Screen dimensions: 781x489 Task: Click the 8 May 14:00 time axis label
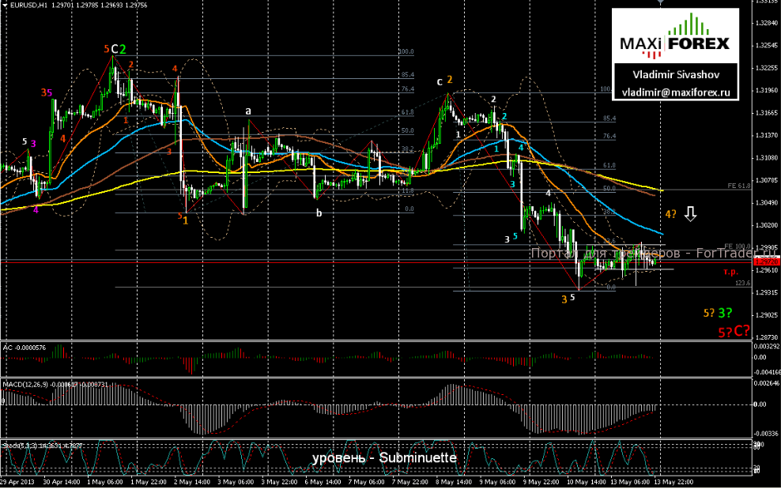[454, 482]
